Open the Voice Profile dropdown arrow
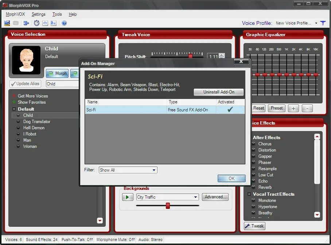Image resolution: width=331 pixels, height=245 pixels. coord(316,23)
